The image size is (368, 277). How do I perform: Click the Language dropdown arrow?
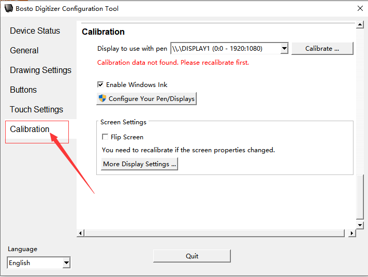click(x=66, y=263)
